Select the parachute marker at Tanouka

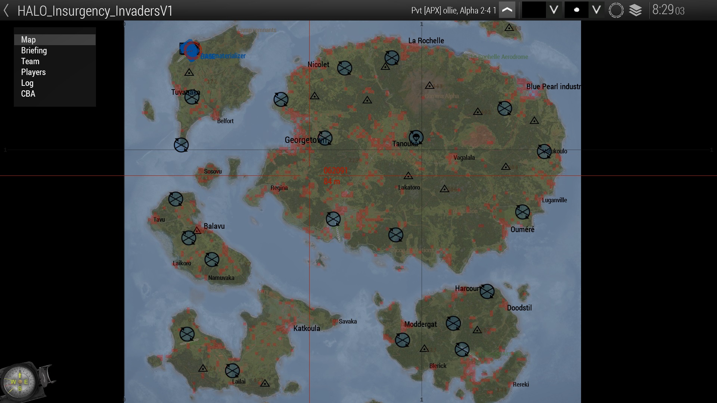(416, 137)
